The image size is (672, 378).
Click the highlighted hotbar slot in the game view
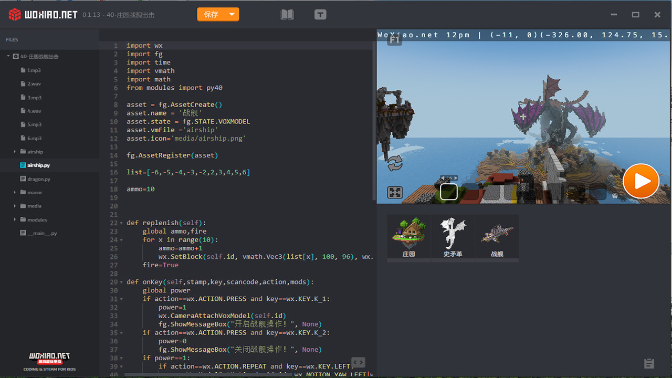(x=448, y=192)
